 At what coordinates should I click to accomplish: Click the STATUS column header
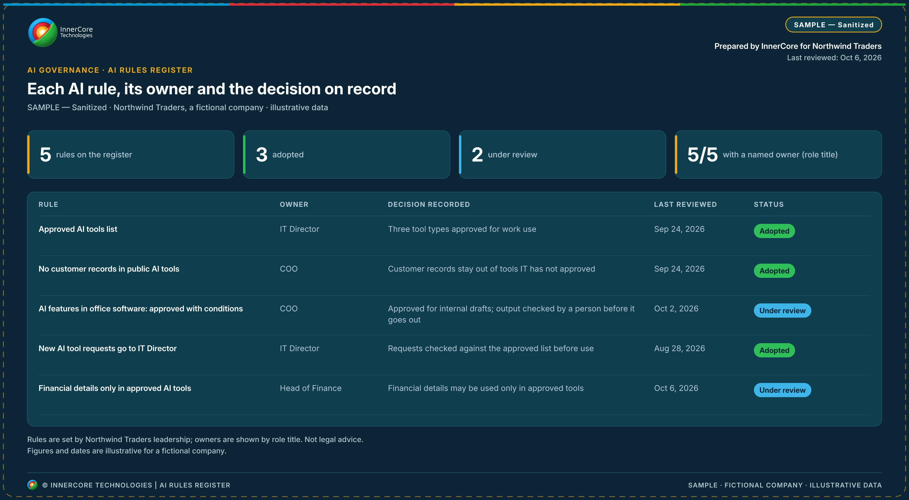pyautogui.click(x=769, y=204)
